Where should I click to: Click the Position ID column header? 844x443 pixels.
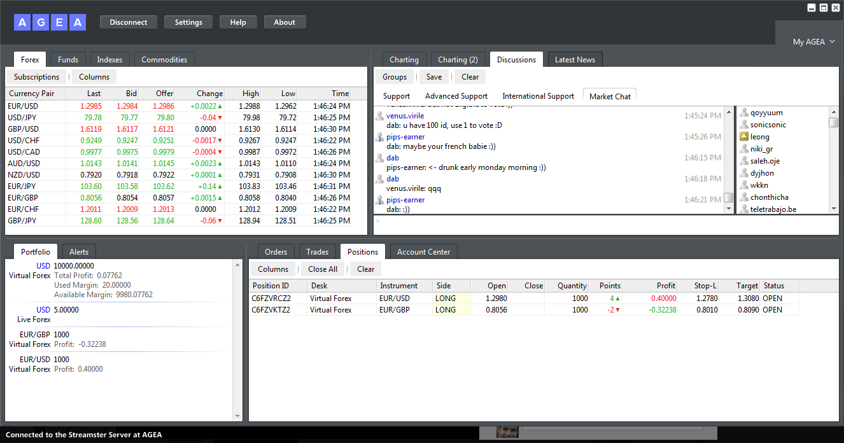click(278, 286)
